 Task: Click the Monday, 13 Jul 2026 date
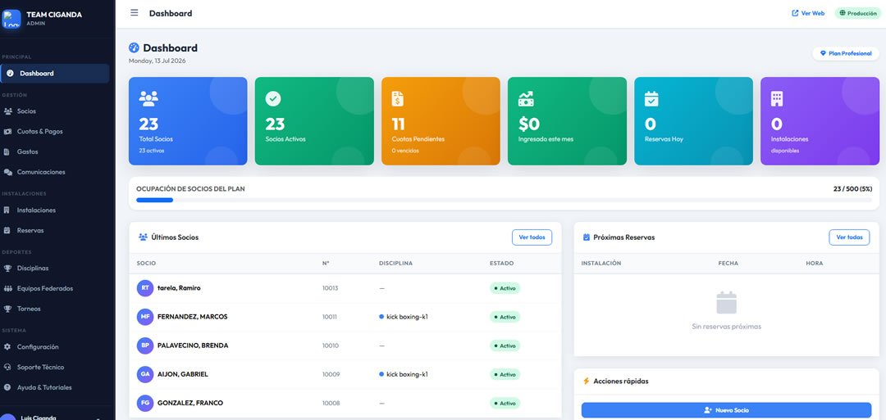point(157,61)
